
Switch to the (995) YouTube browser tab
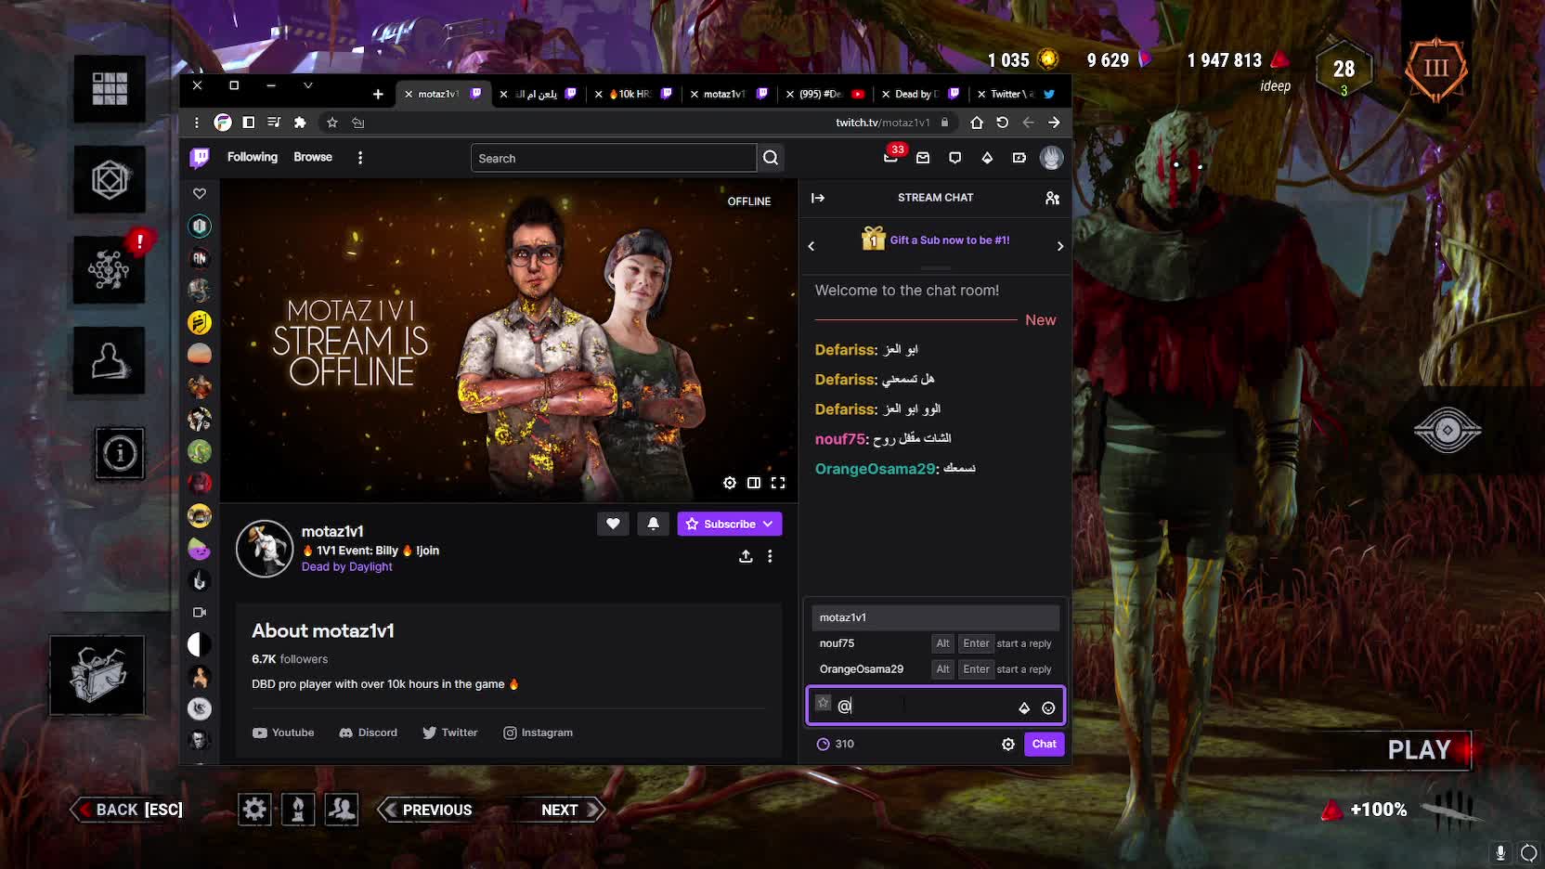[824, 94]
